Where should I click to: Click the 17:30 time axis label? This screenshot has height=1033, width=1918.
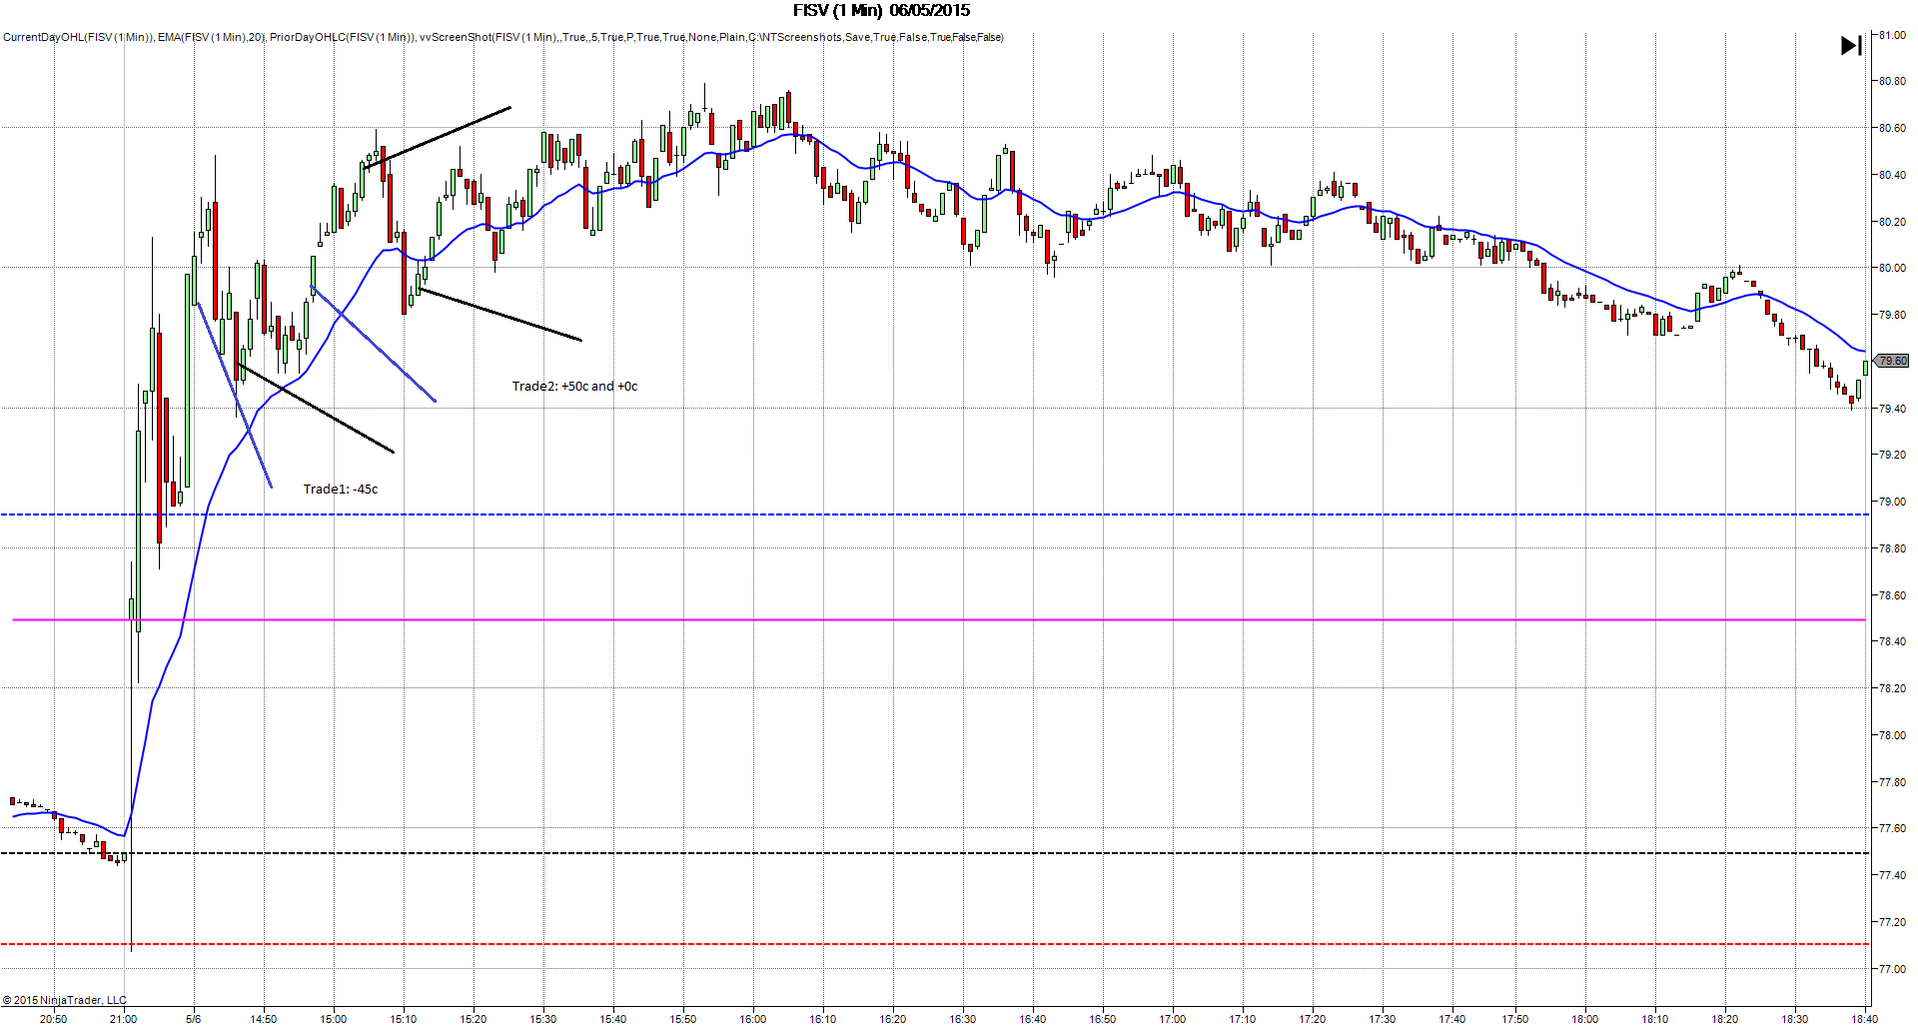(x=1383, y=1019)
